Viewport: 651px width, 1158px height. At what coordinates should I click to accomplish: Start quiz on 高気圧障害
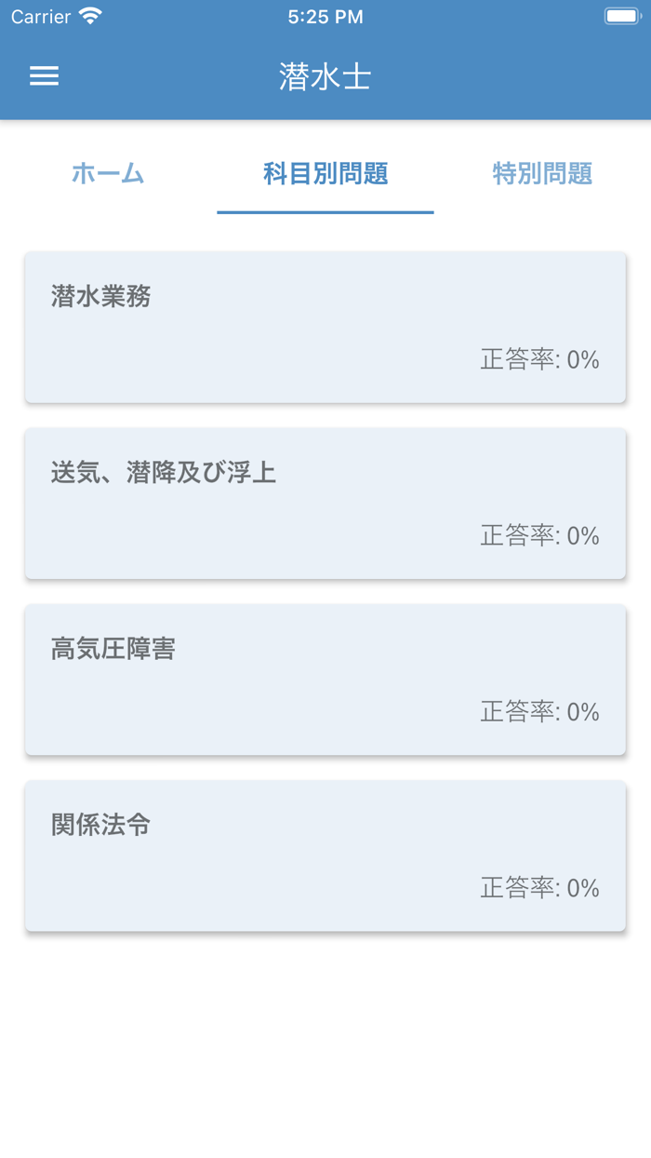325,680
